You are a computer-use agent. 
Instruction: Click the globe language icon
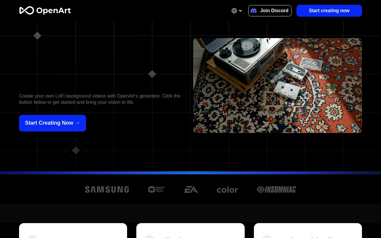(x=234, y=11)
